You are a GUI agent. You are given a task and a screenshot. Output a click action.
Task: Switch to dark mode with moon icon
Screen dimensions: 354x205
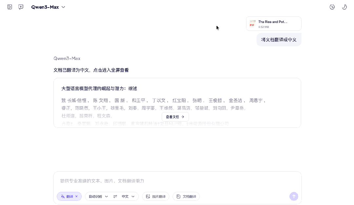344,7
